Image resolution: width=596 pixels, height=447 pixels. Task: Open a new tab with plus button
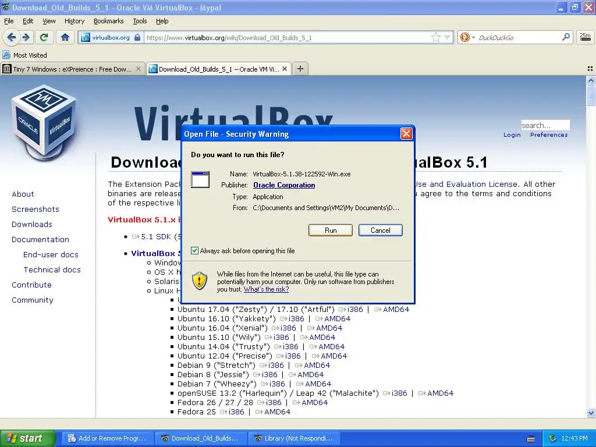point(300,69)
